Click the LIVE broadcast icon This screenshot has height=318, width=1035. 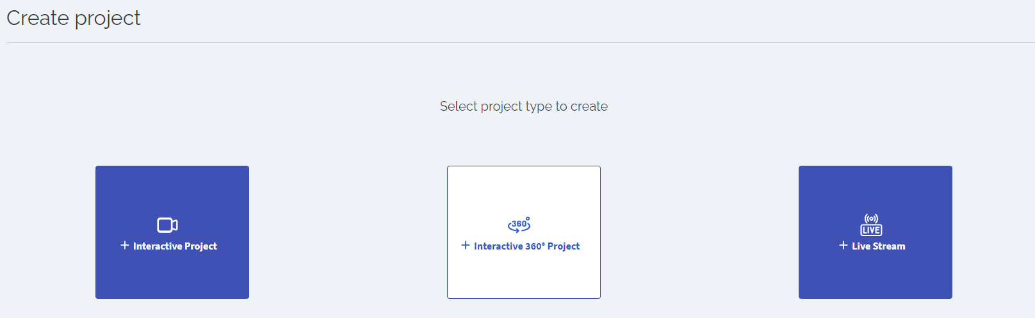871,225
